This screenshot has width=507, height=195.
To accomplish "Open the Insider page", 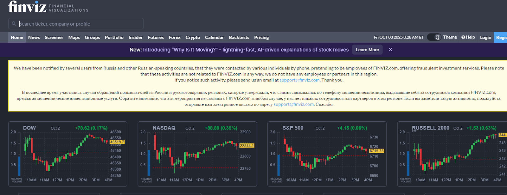I will (x=136, y=37).
